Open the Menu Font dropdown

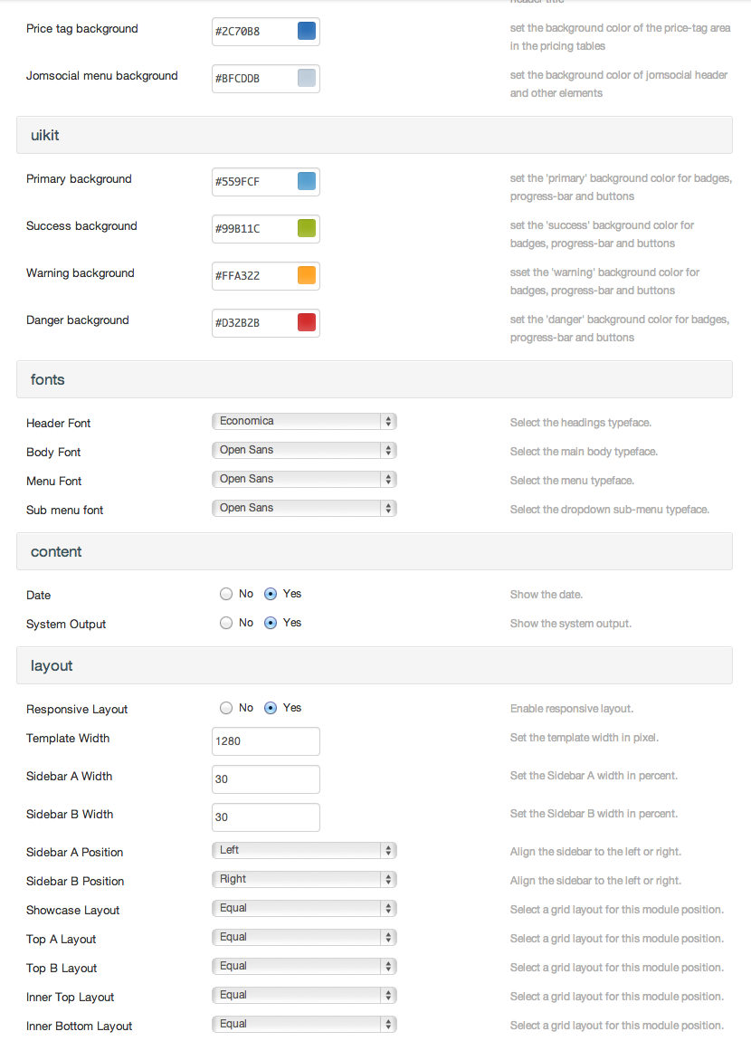[304, 480]
